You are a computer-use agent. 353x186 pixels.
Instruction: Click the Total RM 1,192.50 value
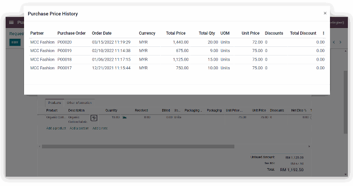coord(292,170)
